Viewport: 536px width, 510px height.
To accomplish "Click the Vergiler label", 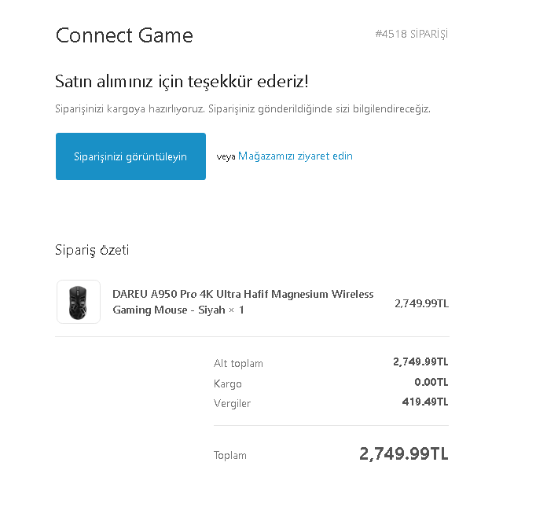I will (x=232, y=404).
